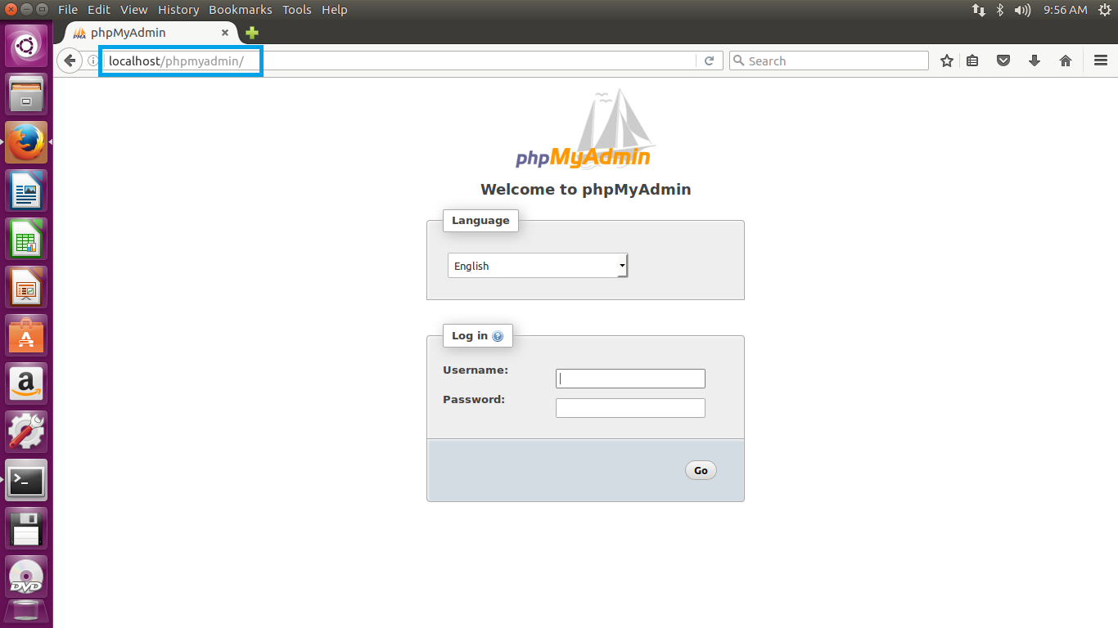Click the Go login button
The height and width of the screenshot is (628, 1118).
701,470
